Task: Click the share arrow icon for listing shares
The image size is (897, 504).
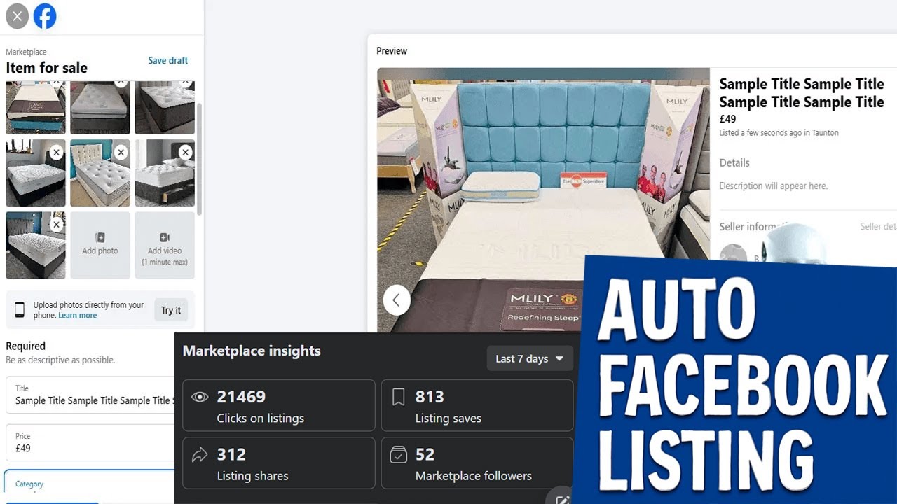Action: pyautogui.click(x=200, y=455)
